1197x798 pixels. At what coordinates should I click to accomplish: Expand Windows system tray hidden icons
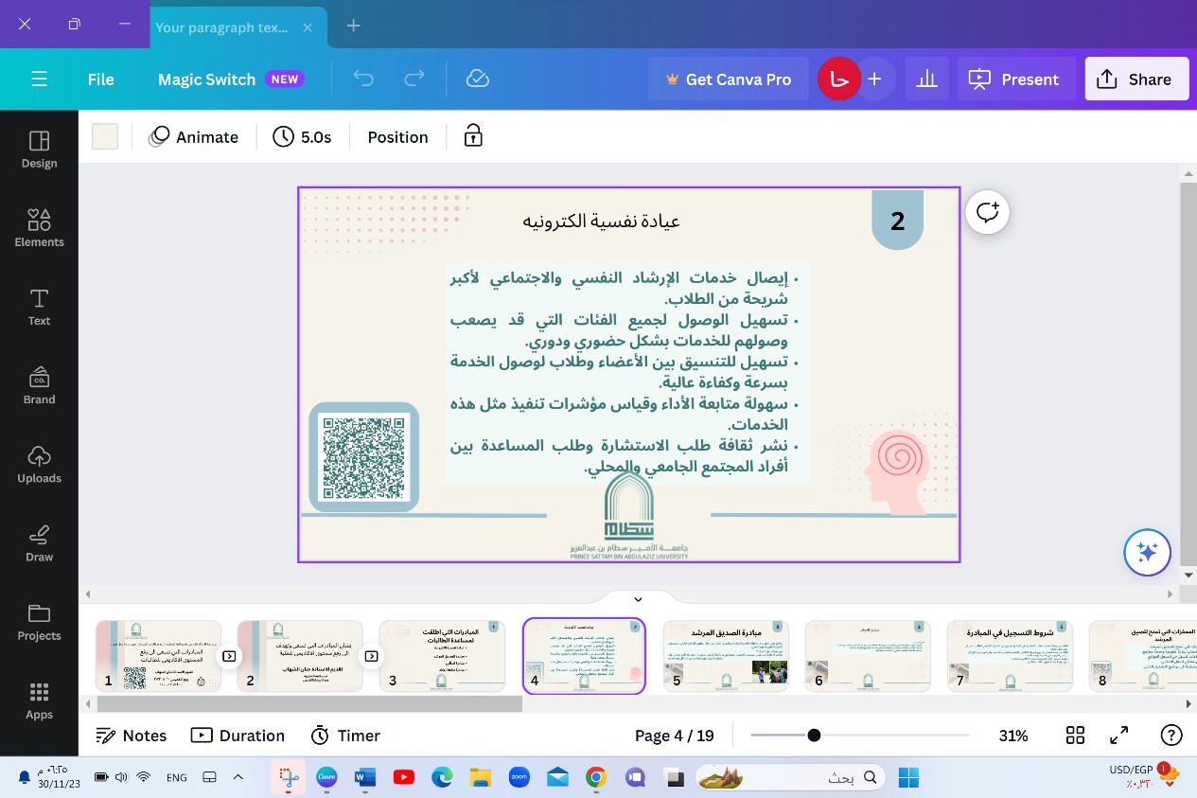click(238, 777)
